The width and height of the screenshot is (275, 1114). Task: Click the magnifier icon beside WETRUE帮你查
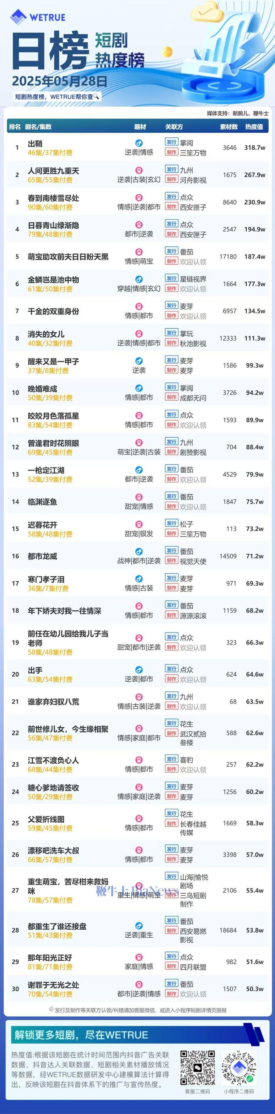point(96,96)
